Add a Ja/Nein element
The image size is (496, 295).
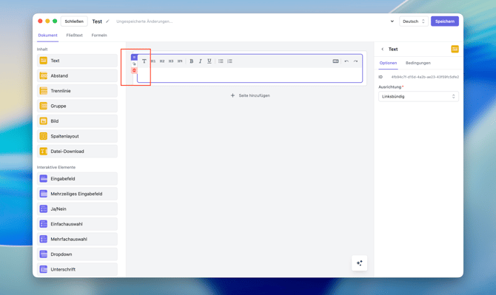(x=77, y=209)
